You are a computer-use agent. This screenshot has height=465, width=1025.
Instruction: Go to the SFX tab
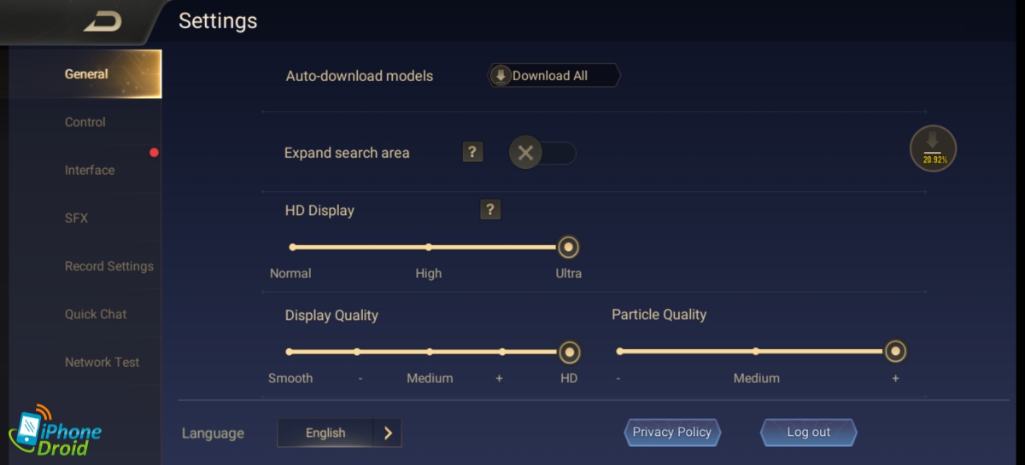pos(76,218)
